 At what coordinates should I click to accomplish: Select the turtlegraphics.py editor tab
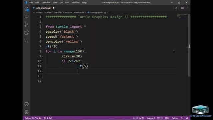pyautogui.click(x=43, y=8)
